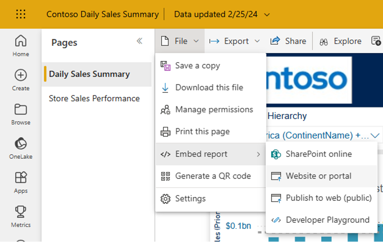The height and width of the screenshot is (242, 383).
Task: Click the cut-off toolbar icon right of Explore
Action: click(x=376, y=41)
